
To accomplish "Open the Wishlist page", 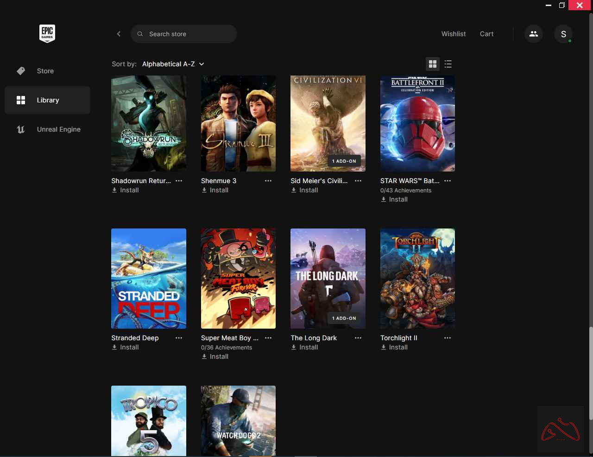I will tap(453, 33).
